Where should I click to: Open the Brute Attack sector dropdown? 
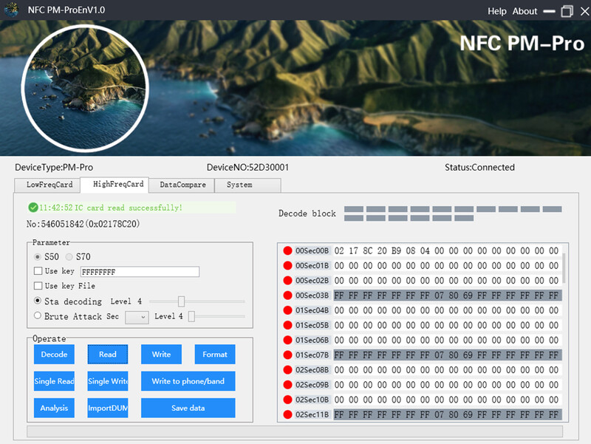[137, 317]
